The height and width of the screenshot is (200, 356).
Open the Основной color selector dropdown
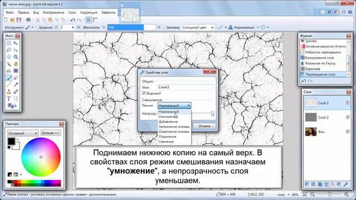(x=23, y=133)
